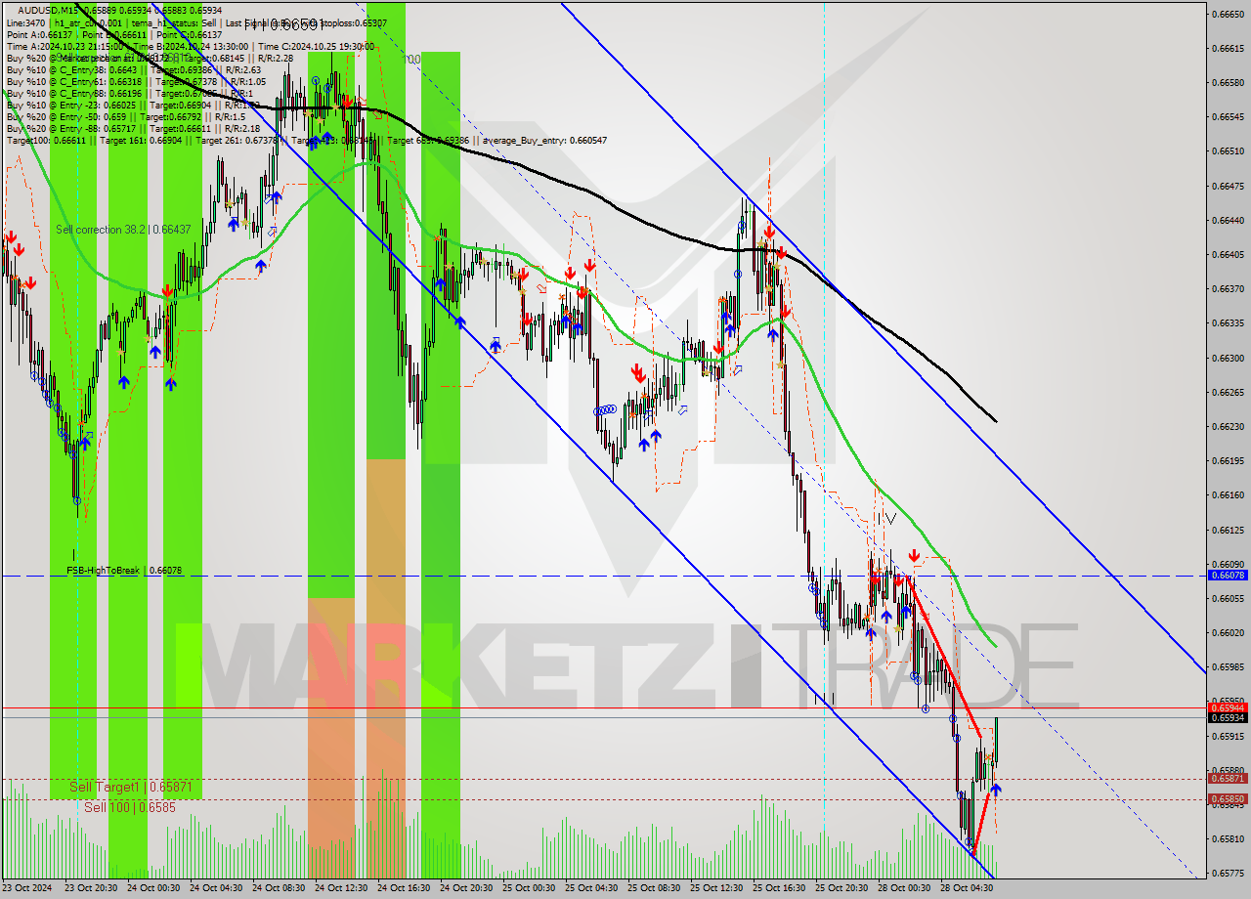Click the 0.66405 price scale value
The image size is (1251, 899).
(1229, 254)
